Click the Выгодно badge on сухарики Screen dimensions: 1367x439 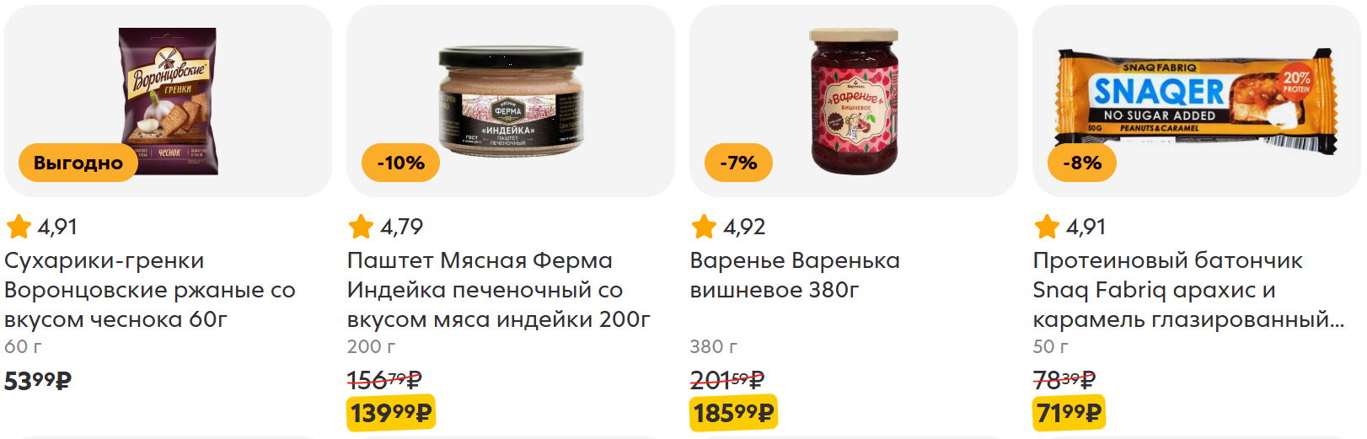(78, 163)
